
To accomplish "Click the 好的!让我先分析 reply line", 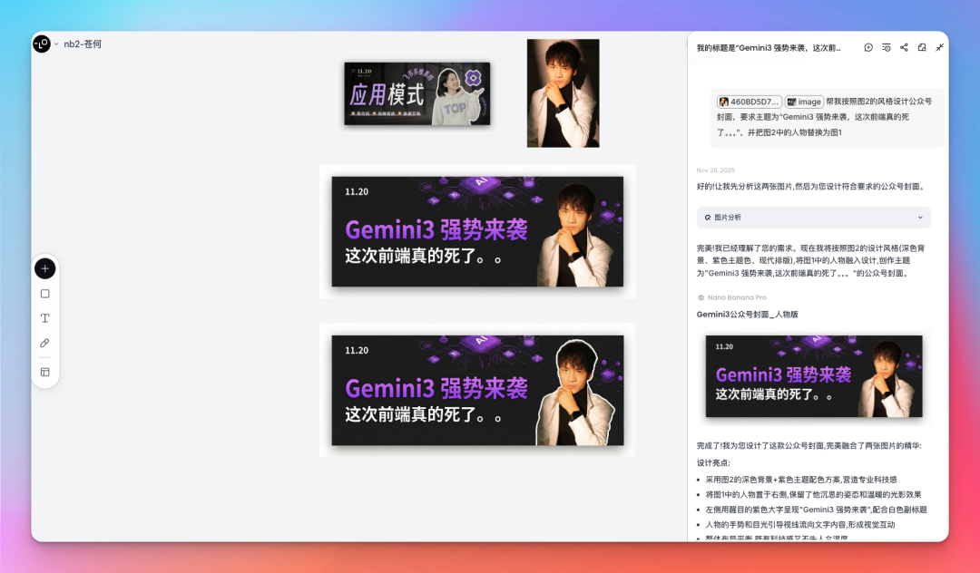I will click(810, 187).
